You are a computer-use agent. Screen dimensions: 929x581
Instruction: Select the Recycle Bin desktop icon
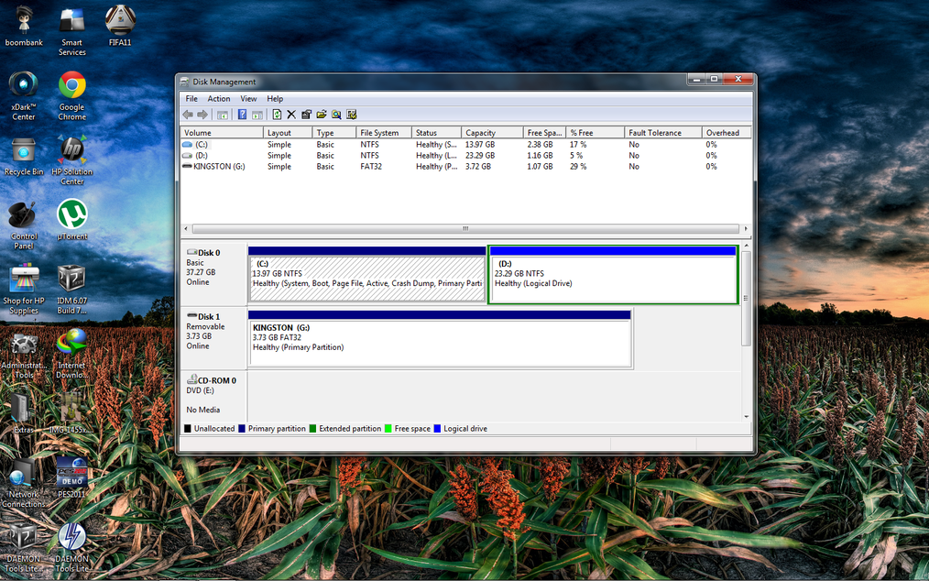pyautogui.click(x=24, y=158)
